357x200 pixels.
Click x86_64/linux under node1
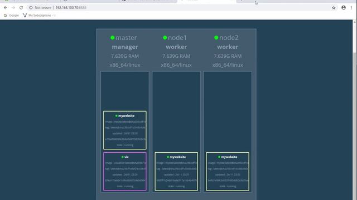(176, 65)
